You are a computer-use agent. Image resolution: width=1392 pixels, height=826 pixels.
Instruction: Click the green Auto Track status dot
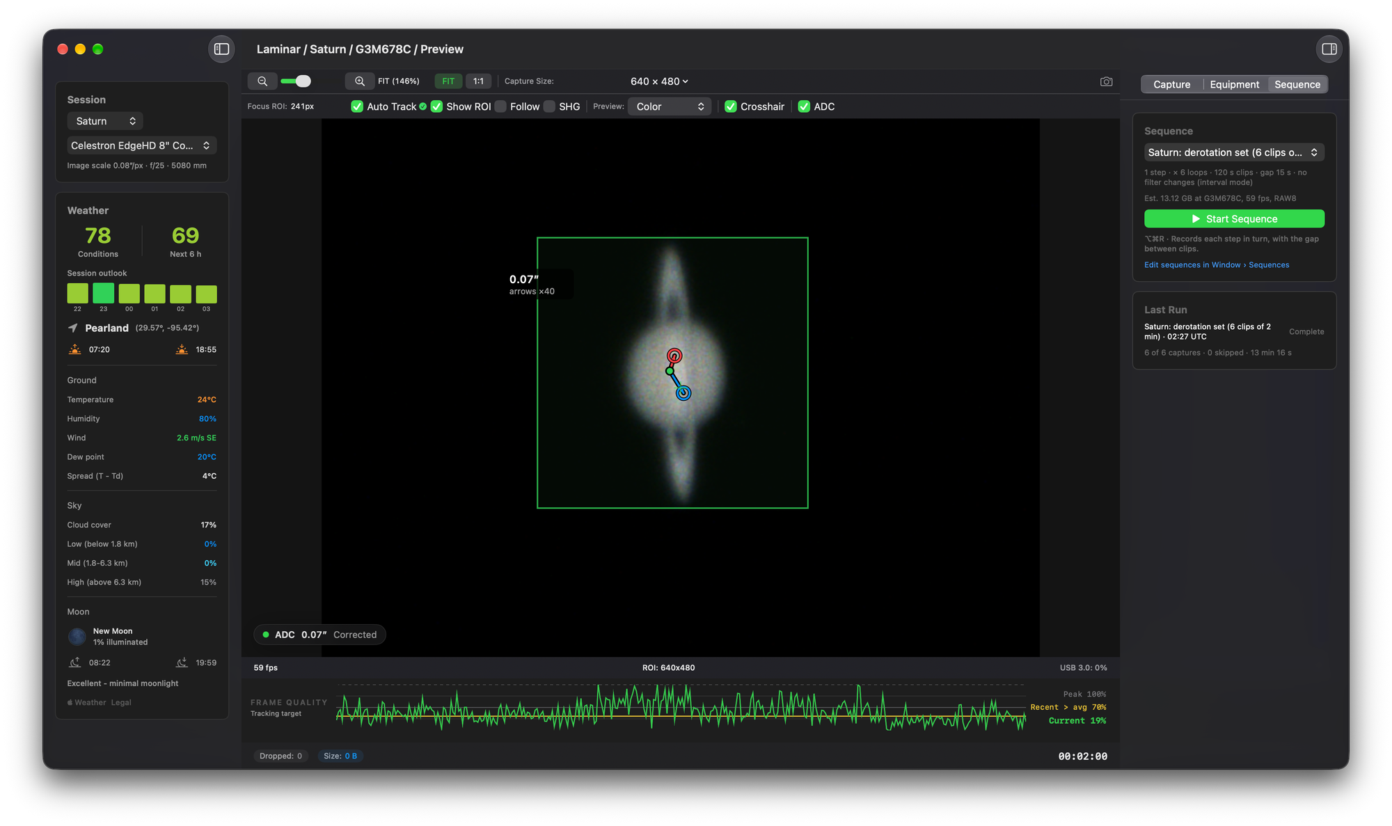[x=423, y=106]
